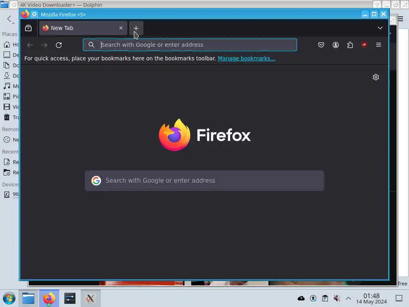The width and height of the screenshot is (409, 307).
Task: Click the center Google search field
Action: pyautogui.click(x=204, y=181)
